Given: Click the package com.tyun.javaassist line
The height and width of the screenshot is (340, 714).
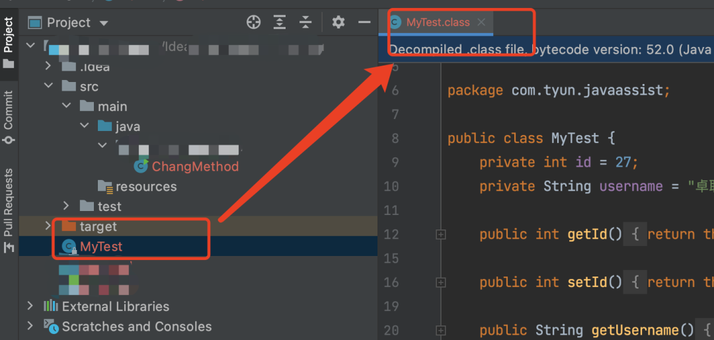Looking at the screenshot, I should pyautogui.click(x=559, y=90).
